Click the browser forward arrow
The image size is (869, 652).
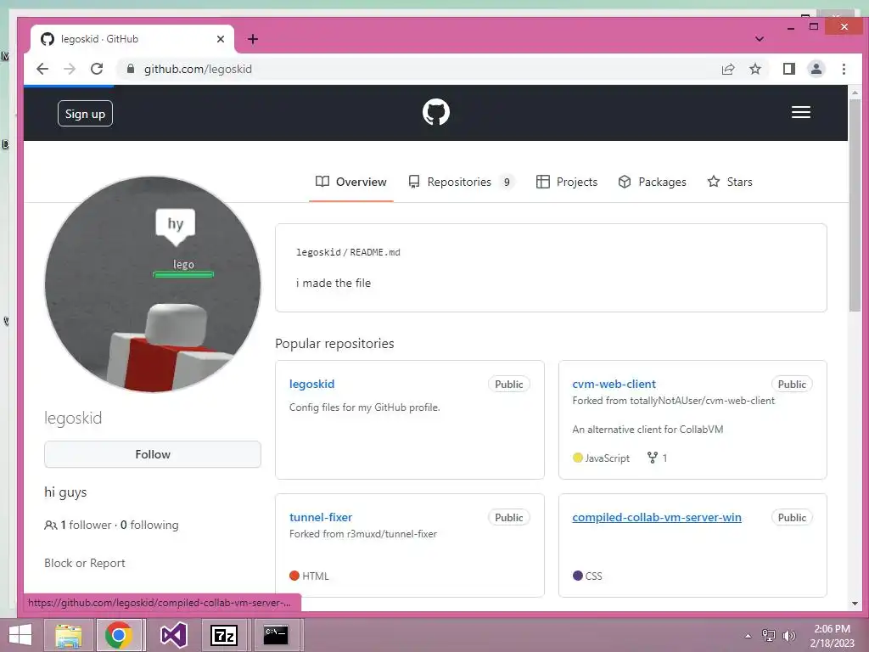tap(70, 69)
